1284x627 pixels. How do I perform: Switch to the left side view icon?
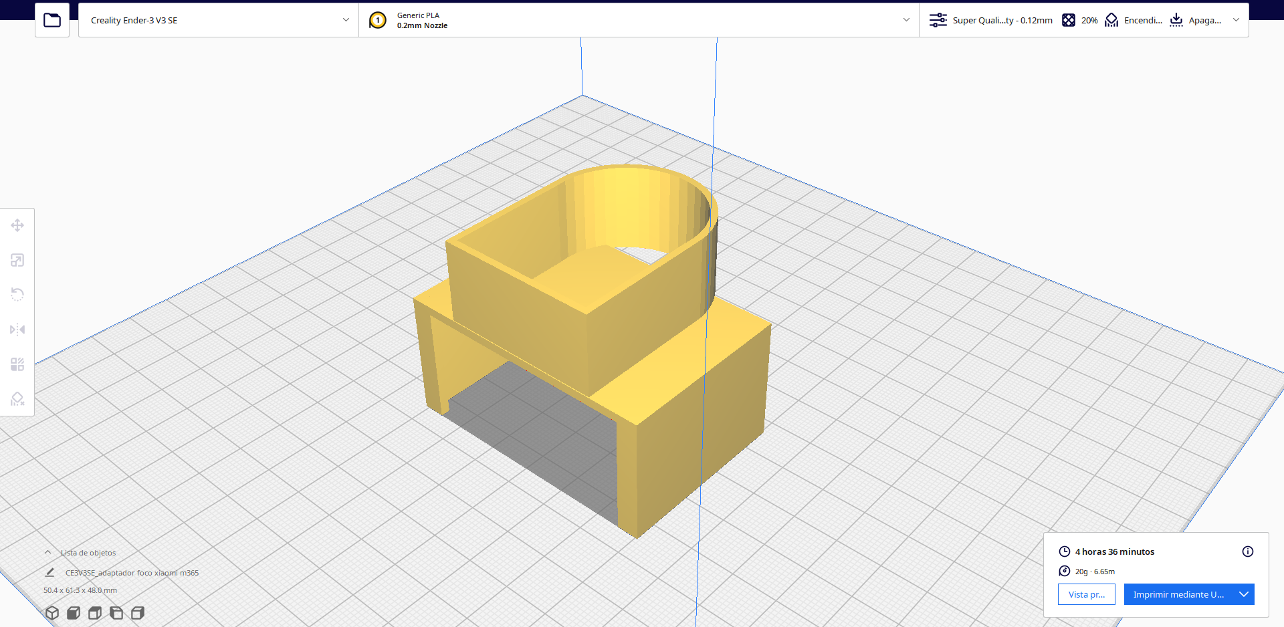pos(116,613)
